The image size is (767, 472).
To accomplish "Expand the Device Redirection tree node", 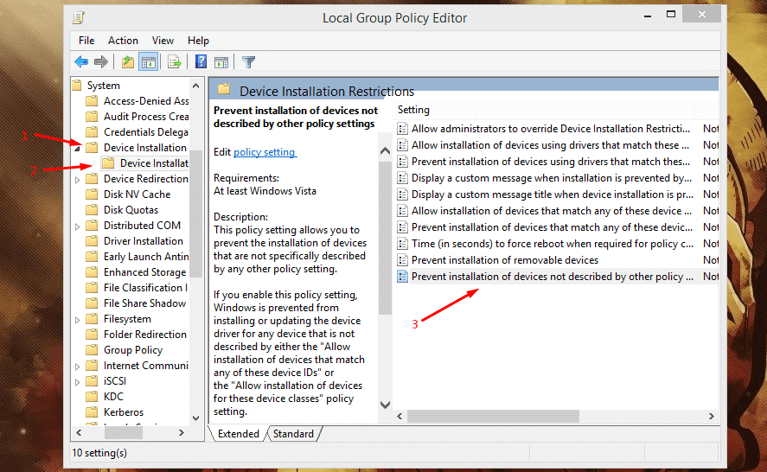I will 78,179.
